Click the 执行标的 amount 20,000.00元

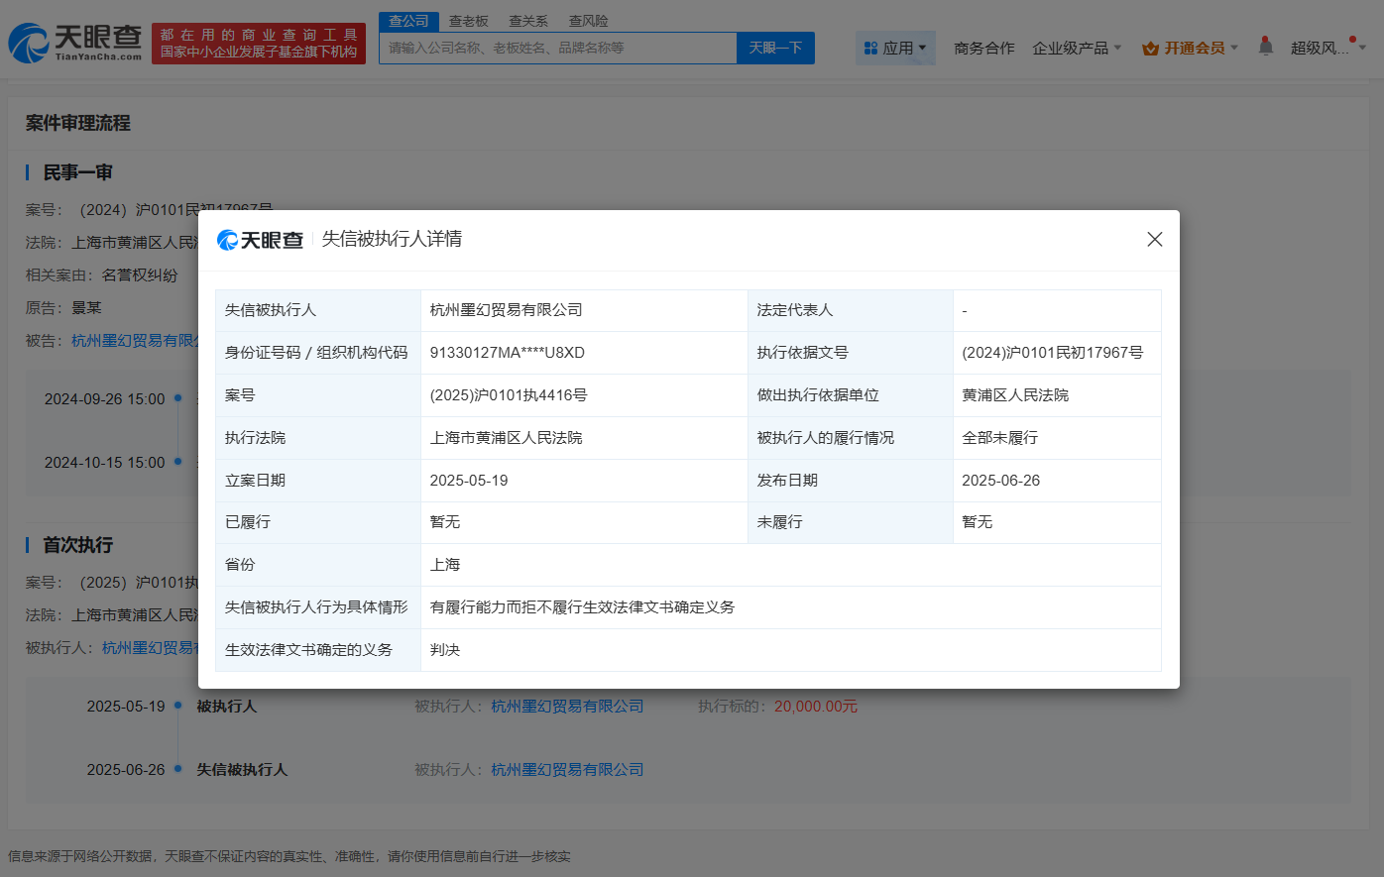point(815,706)
